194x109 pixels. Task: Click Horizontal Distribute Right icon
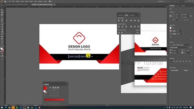[139, 26]
